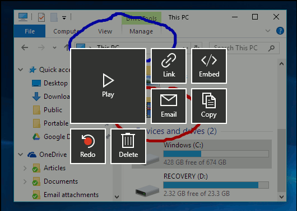The width and height of the screenshot is (297, 211).
Task: Get a share Link for the recording
Action: click(169, 66)
